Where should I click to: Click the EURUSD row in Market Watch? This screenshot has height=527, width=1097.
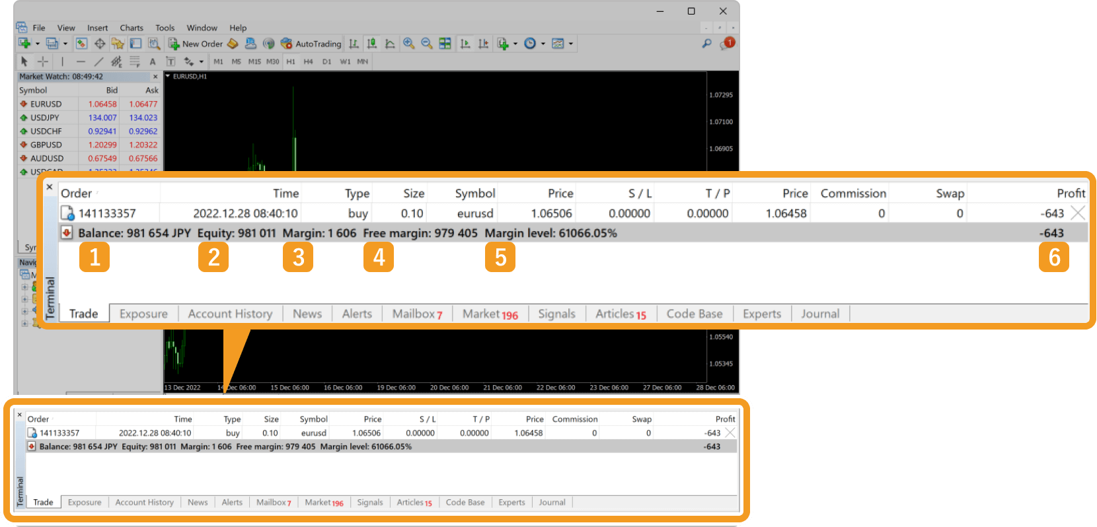(x=89, y=104)
